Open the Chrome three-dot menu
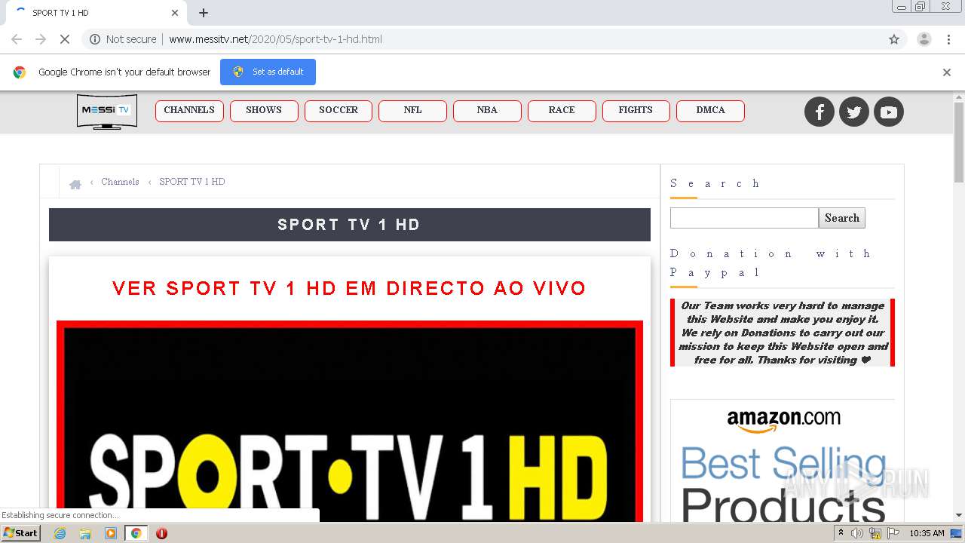This screenshot has height=543, width=965. (x=949, y=39)
